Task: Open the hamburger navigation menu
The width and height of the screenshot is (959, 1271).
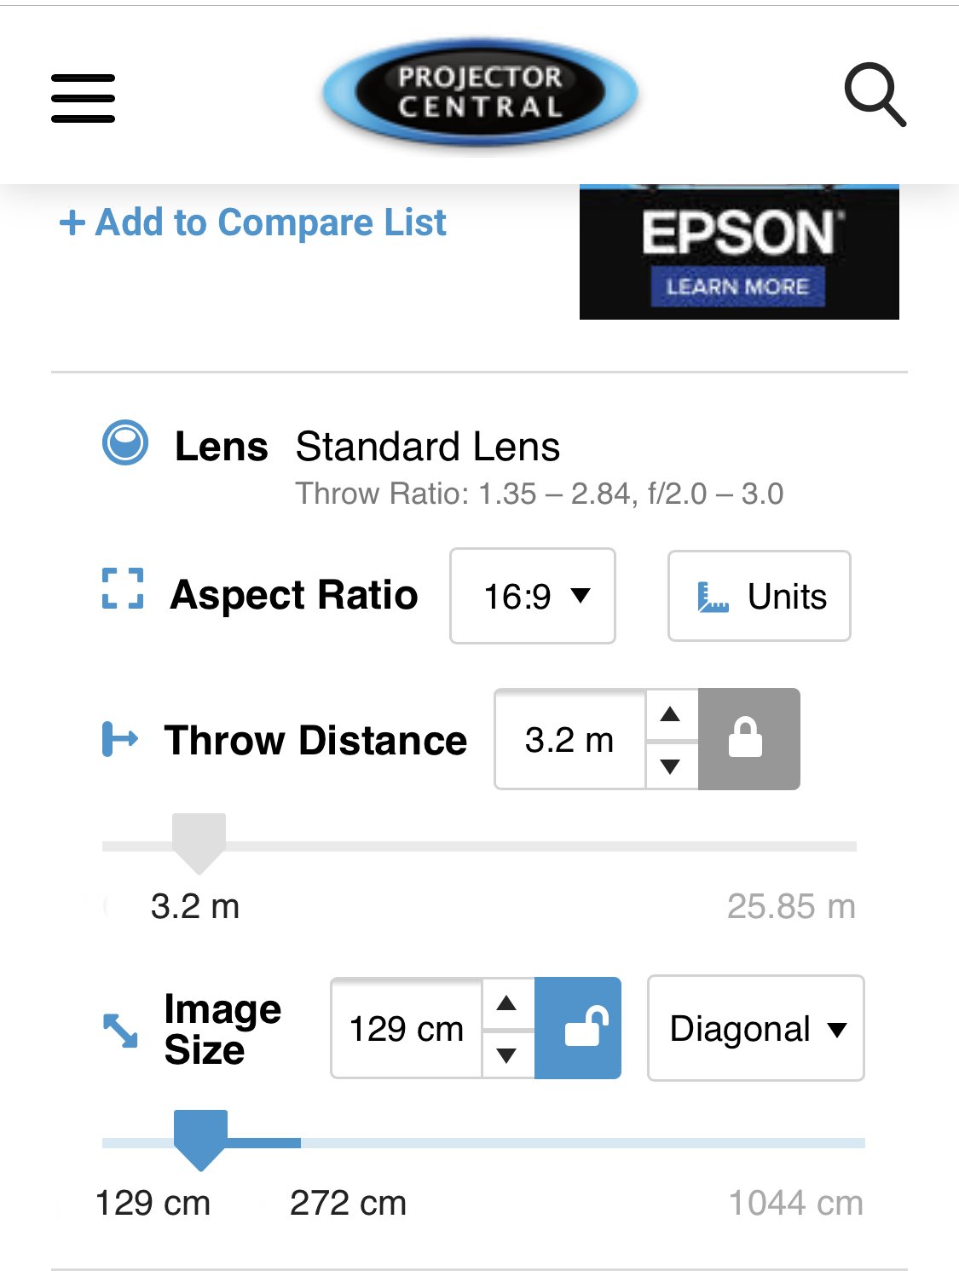Action: pos(83,98)
